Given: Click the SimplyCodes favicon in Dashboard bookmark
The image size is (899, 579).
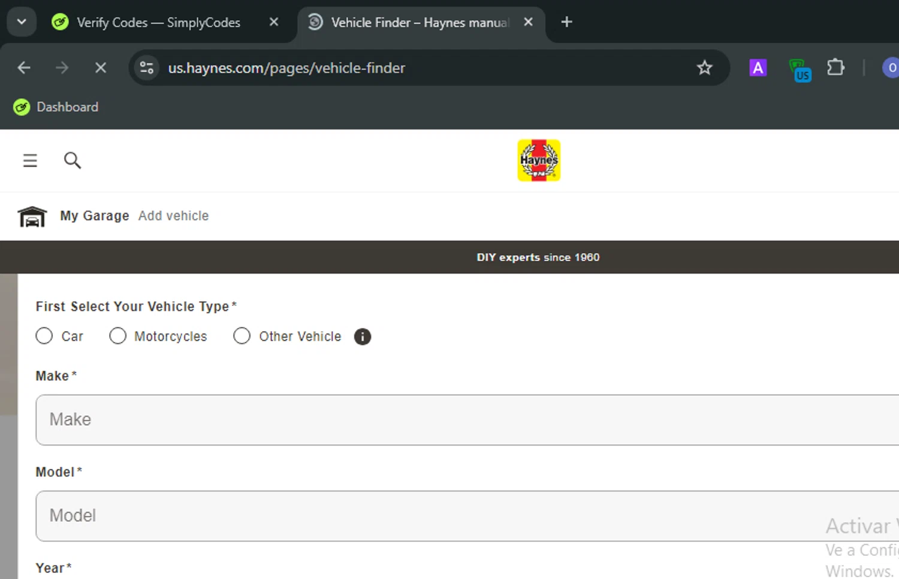Looking at the screenshot, I should (x=22, y=107).
